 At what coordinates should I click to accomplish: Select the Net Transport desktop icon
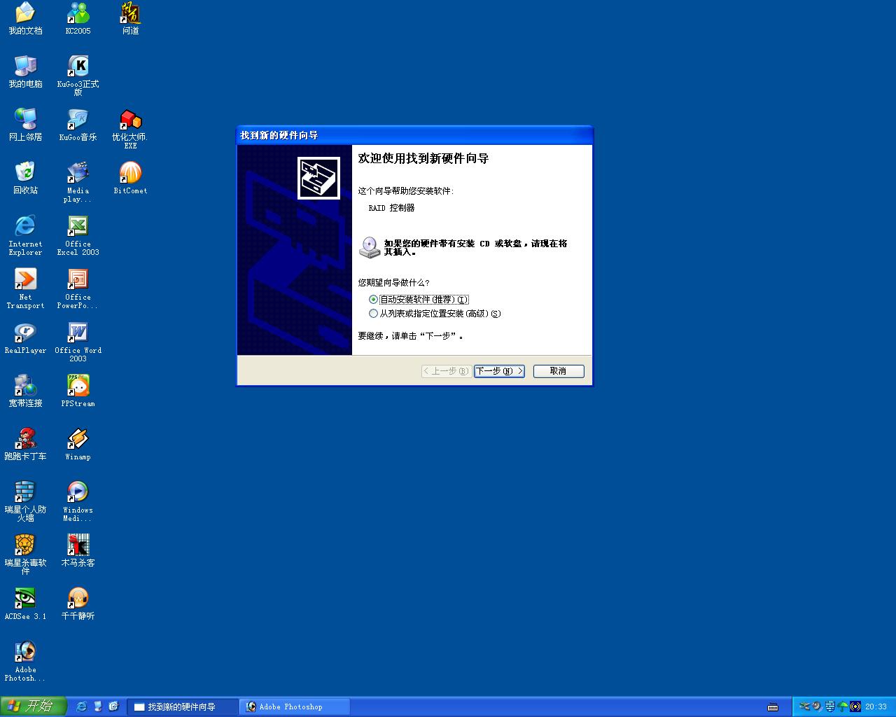click(25, 288)
